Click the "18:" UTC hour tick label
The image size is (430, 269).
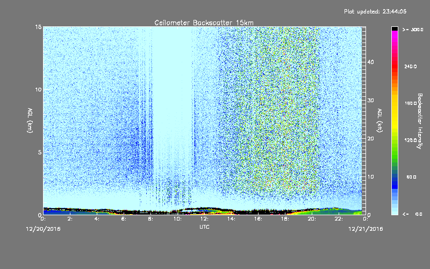[285, 219]
